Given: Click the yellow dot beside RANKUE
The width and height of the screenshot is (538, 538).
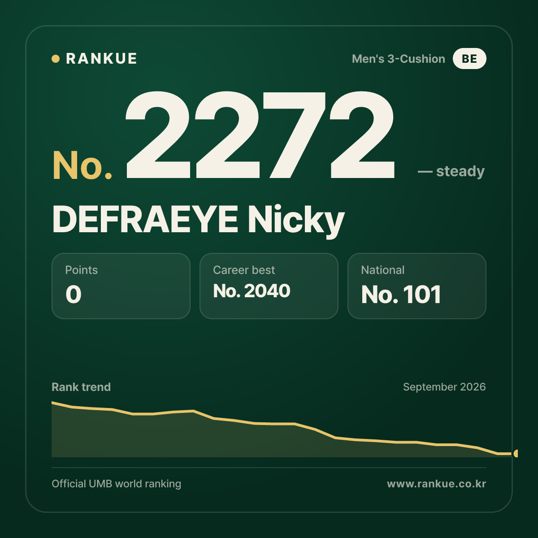Looking at the screenshot, I should point(56,59).
